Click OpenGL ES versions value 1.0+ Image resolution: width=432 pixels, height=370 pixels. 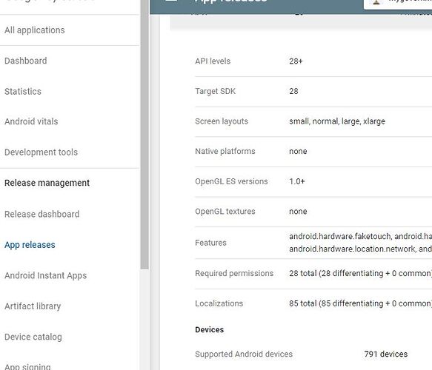[x=297, y=181]
